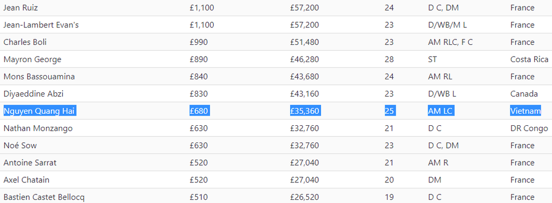Select Charles Boli's weekly wage £990

199,42
